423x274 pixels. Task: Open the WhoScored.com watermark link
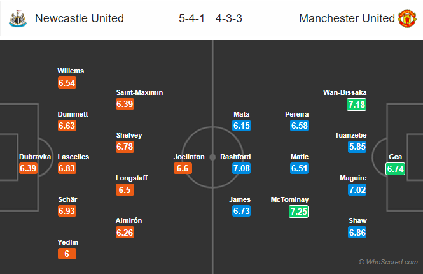pos(388,262)
